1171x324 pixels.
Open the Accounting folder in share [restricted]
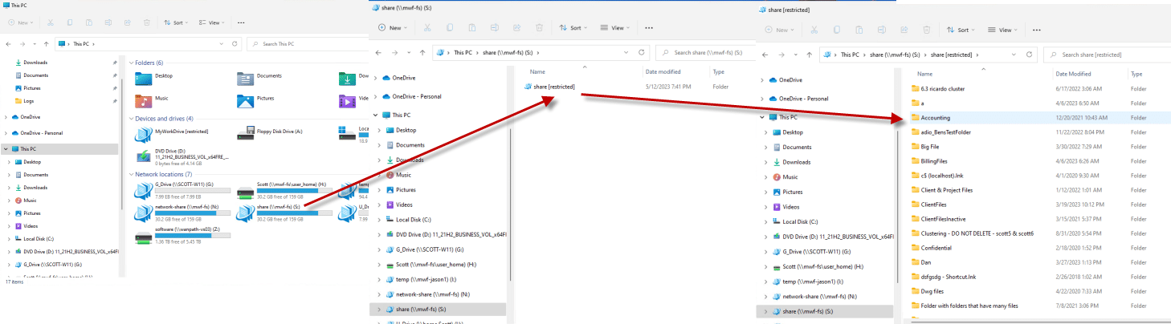point(935,118)
